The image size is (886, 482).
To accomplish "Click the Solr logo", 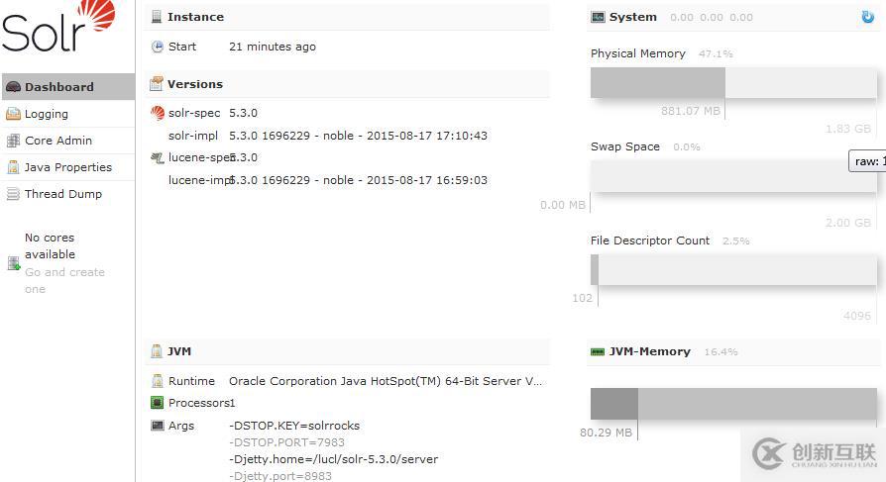I will coord(57,27).
